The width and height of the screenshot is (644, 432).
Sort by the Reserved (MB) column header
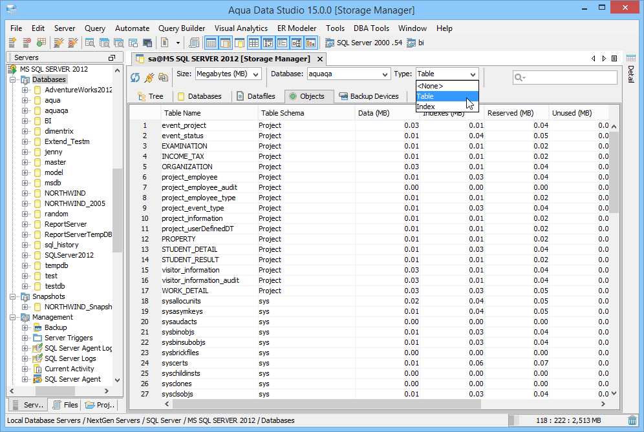[x=516, y=113]
